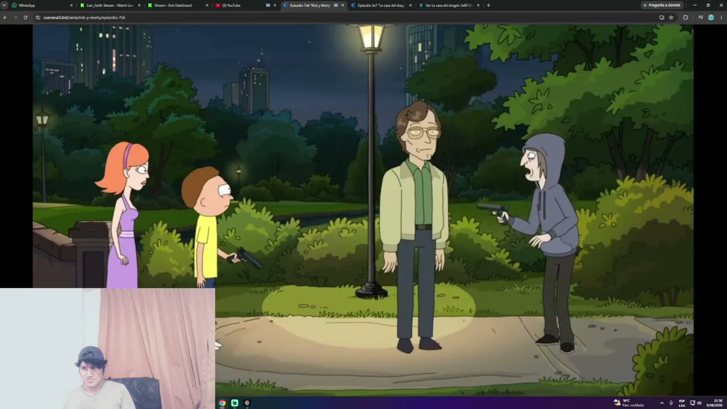
Task: Open Google Chrome from the taskbar
Action: pos(222,403)
